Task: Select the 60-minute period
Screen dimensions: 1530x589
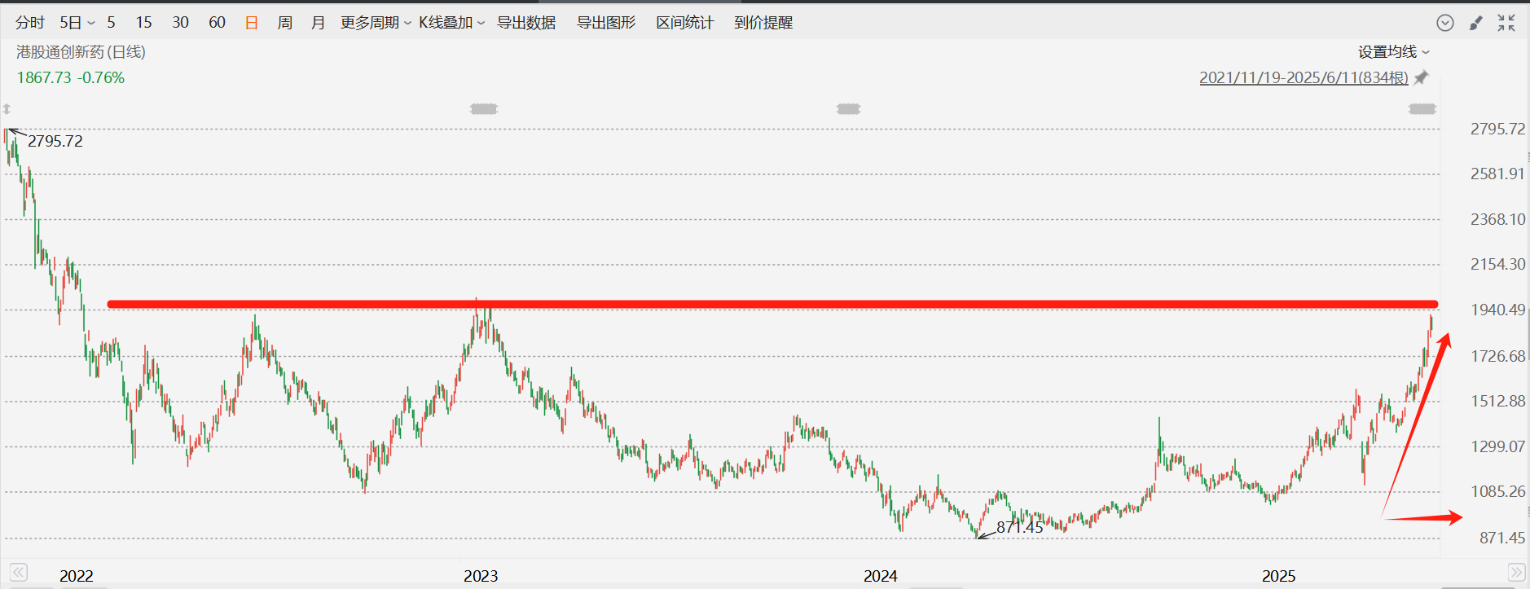Action: click(x=218, y=23)
